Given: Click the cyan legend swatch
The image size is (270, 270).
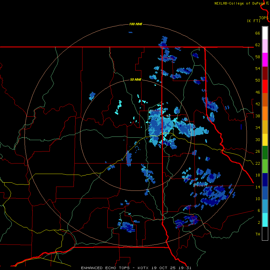Looking at the screenshot, I should pos(265,220).
